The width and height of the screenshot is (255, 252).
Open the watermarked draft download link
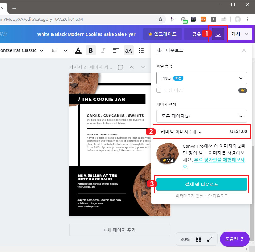click(201, 196)
